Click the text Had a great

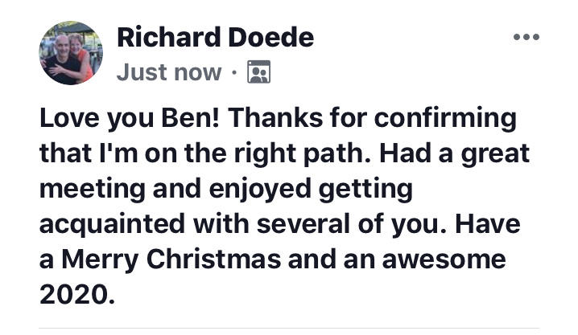(x=455, y=153)
